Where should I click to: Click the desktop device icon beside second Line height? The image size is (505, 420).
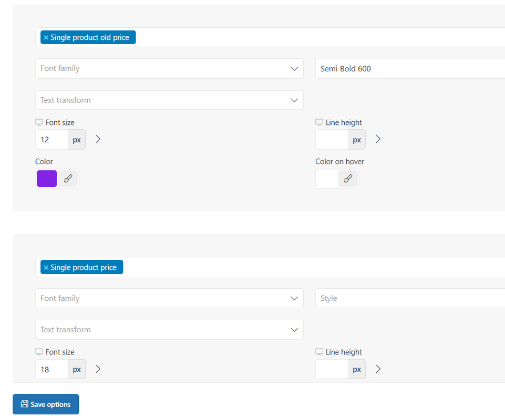[x=319, y=352]
